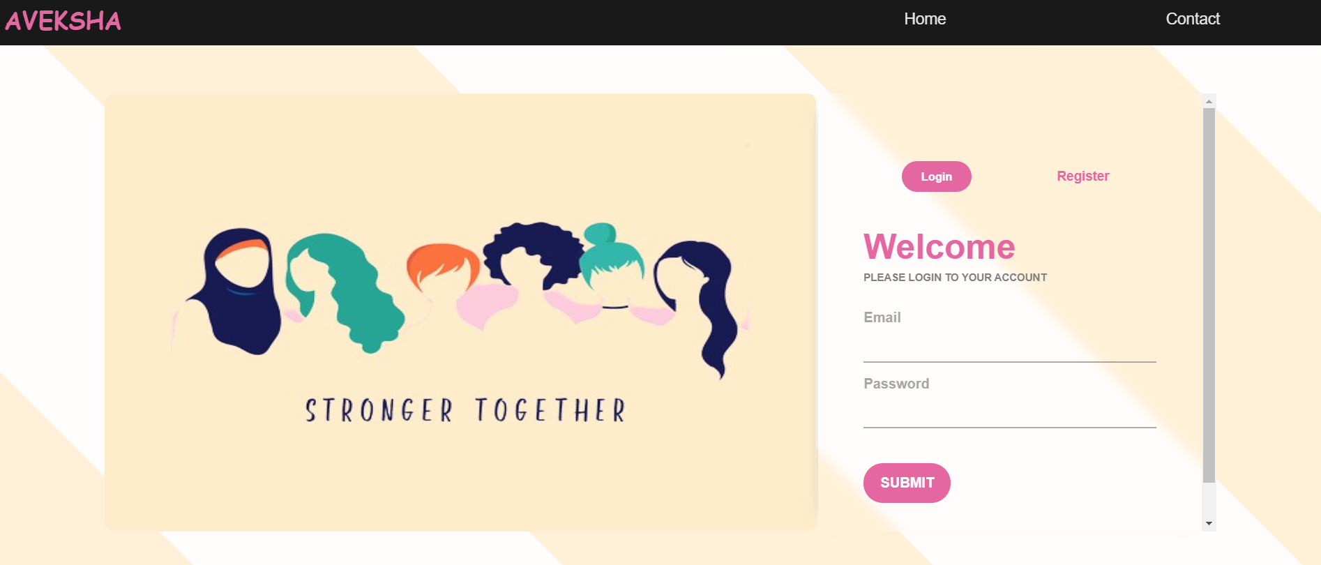Select the Login tab
1321x565 pixels.
click(936, 176)
